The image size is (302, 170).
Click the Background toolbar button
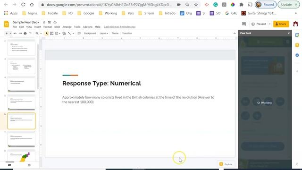[90, 34]
